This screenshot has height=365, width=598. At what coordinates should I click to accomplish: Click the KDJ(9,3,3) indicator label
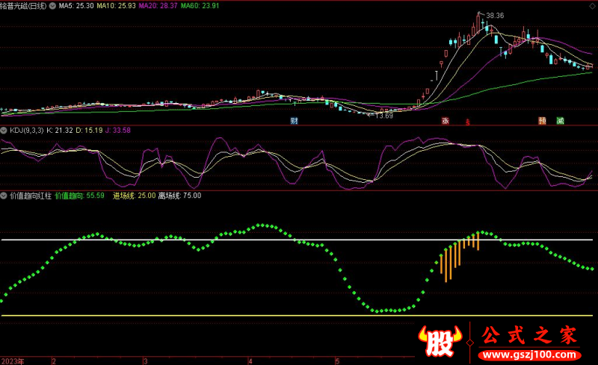coord(25,130)
